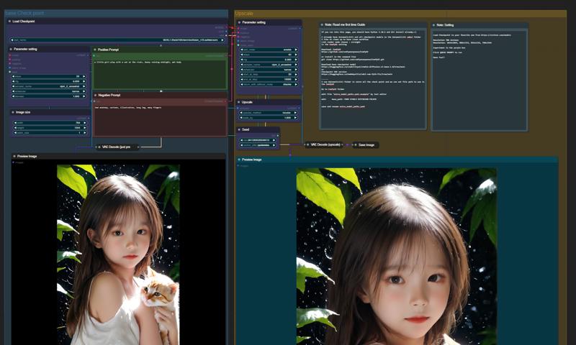576x345 pixels.
Task: Toggle the VAE Decode (upscale) node dot
Action: coord(308,145)
